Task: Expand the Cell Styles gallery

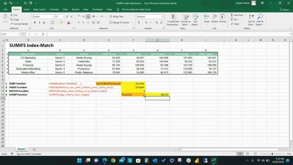Action: tap(195, 20)
